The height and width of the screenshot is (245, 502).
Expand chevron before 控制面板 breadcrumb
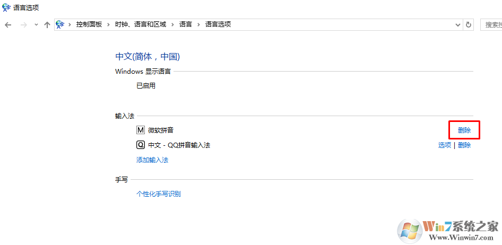(70, 24)
